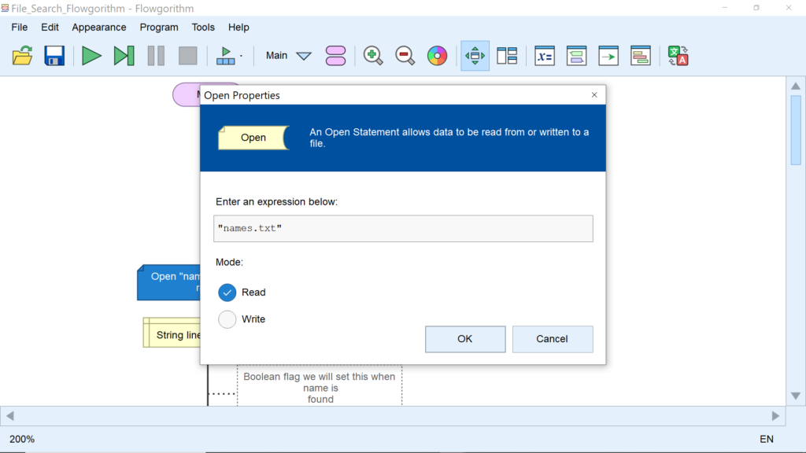Select the Read mode radio button

tap(227, 293)
